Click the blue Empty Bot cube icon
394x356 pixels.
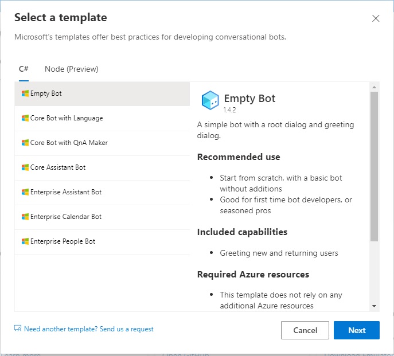point(210,100)
